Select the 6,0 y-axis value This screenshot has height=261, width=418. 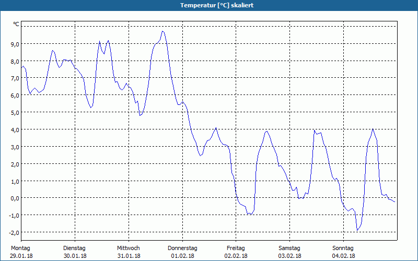(x=15, y=96)
